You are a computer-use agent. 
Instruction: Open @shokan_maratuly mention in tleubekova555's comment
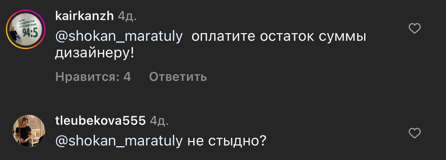click(x=119, y=141)
